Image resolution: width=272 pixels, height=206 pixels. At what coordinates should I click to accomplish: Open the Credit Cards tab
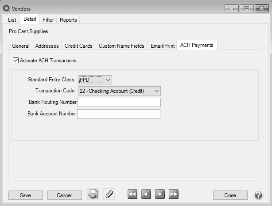click(78, 46)
